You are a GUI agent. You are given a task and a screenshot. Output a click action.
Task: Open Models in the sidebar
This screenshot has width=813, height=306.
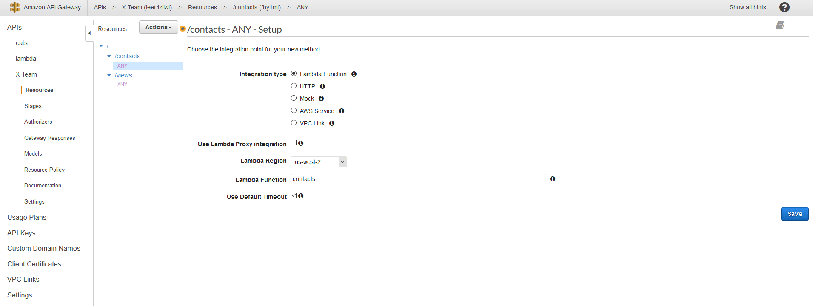point(33,154)
